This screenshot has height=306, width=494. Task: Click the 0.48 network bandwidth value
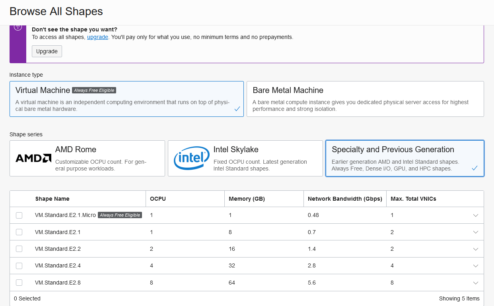coord(313,215)
